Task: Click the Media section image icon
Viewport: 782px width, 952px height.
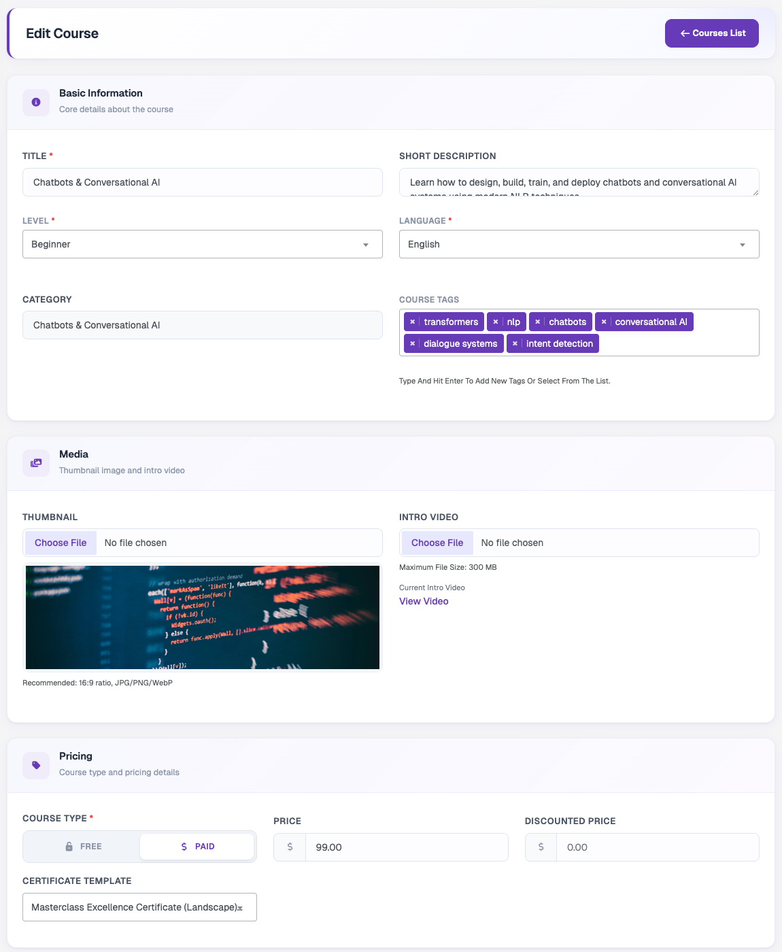Action: click(x=36, y=463)
